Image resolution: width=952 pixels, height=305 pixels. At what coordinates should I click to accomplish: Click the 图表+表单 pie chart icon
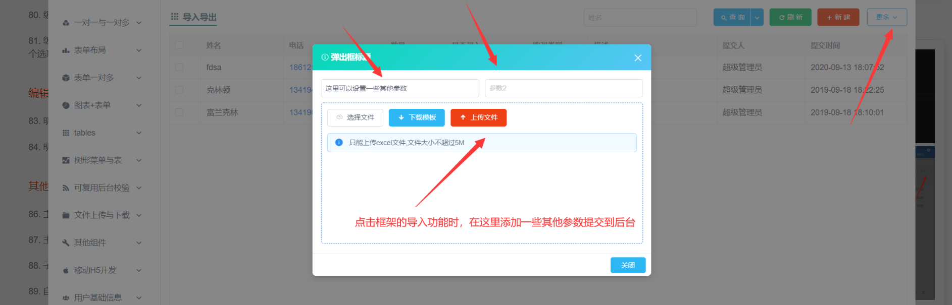point(66,105)
